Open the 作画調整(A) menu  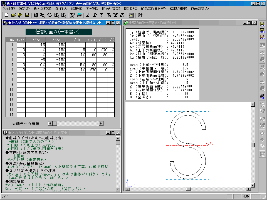pos(199,9)
